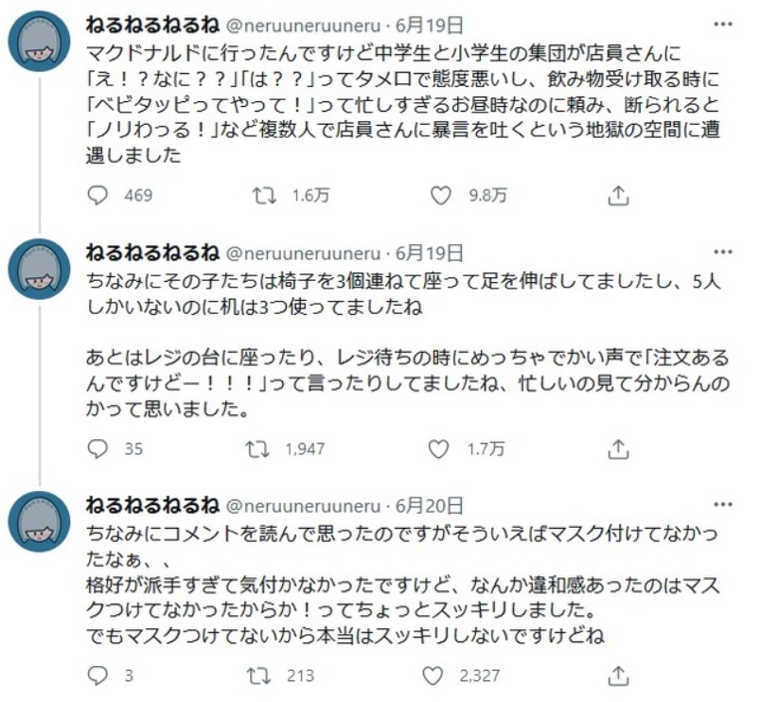
Task: Reply to the third tweet with 3 replies
Action: (98, 676)
